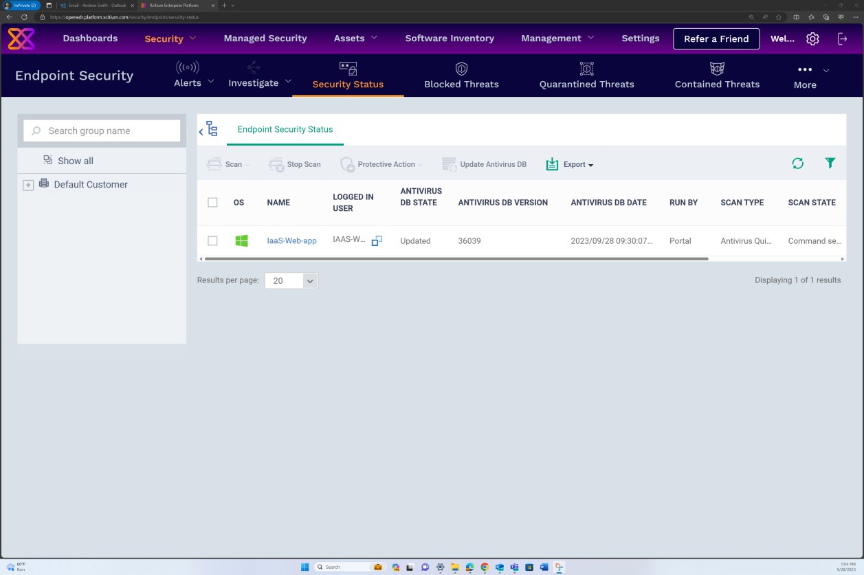Select the checkbox for IaaS-Web-app row
This screenshot has height=575, width=864.
tap(212, 241)
